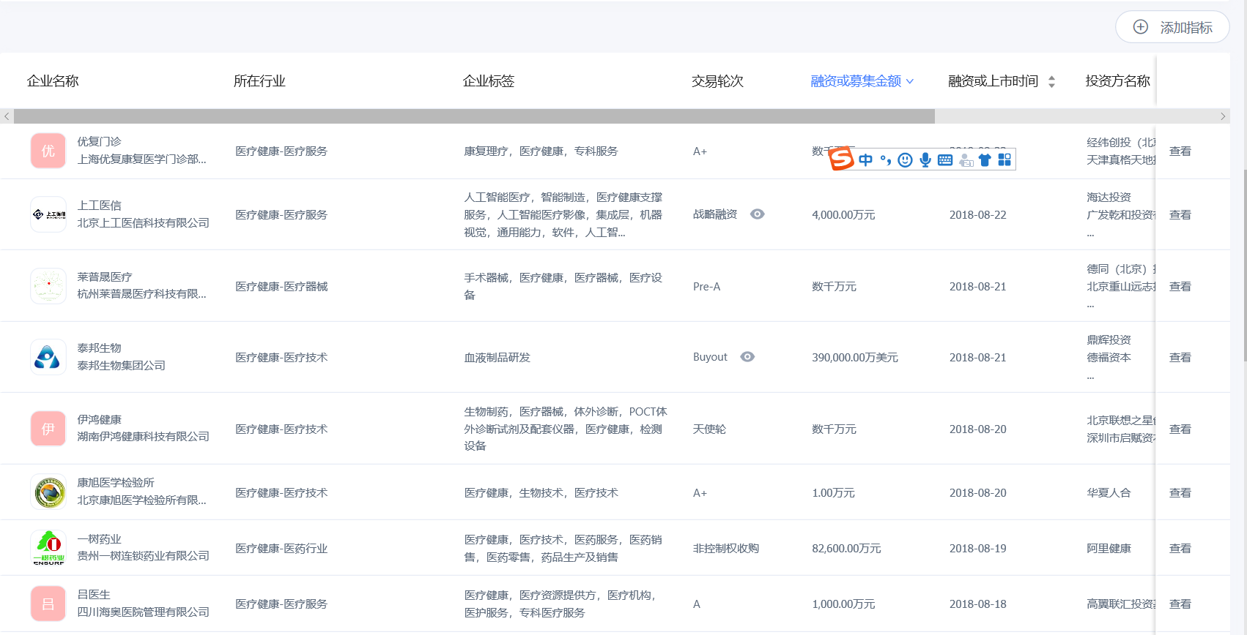
Task: Click 查看 in 吕医生 row
Action: click(x=1180, y=604)
